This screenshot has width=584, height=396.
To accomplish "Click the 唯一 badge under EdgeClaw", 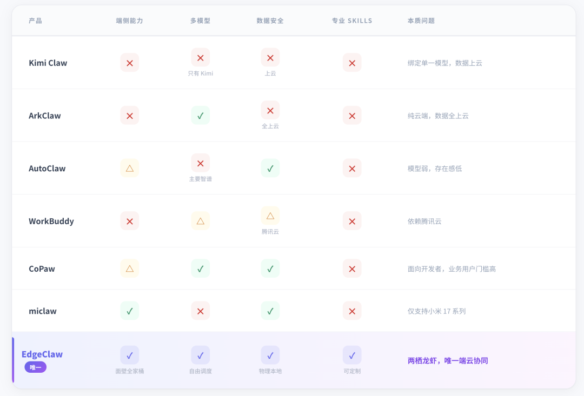I will pyautogui.click(x=36, y=367).
